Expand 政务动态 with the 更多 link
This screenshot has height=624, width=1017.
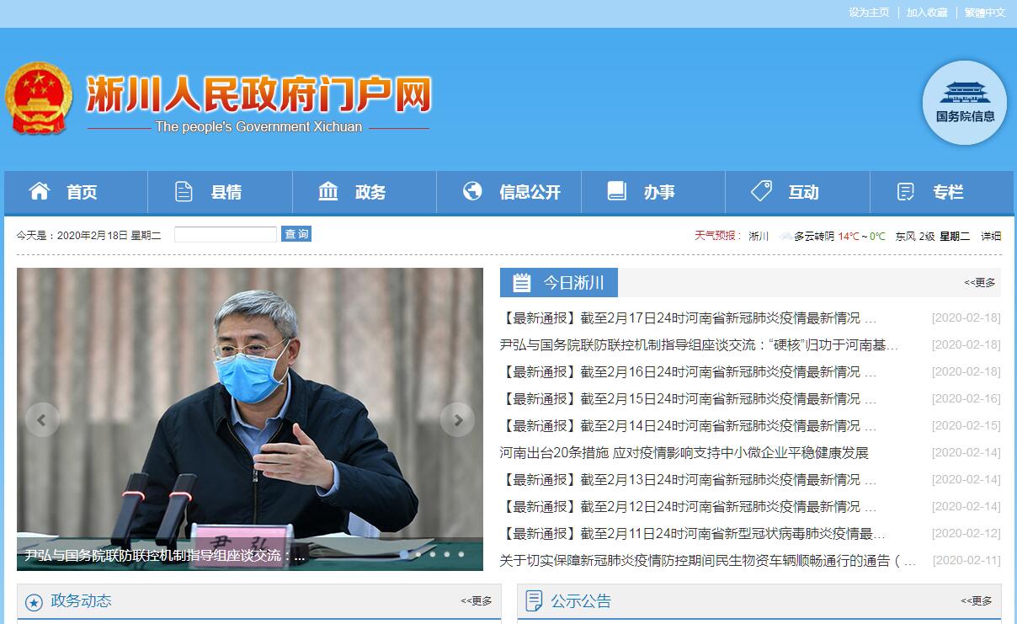pos(476,601)
